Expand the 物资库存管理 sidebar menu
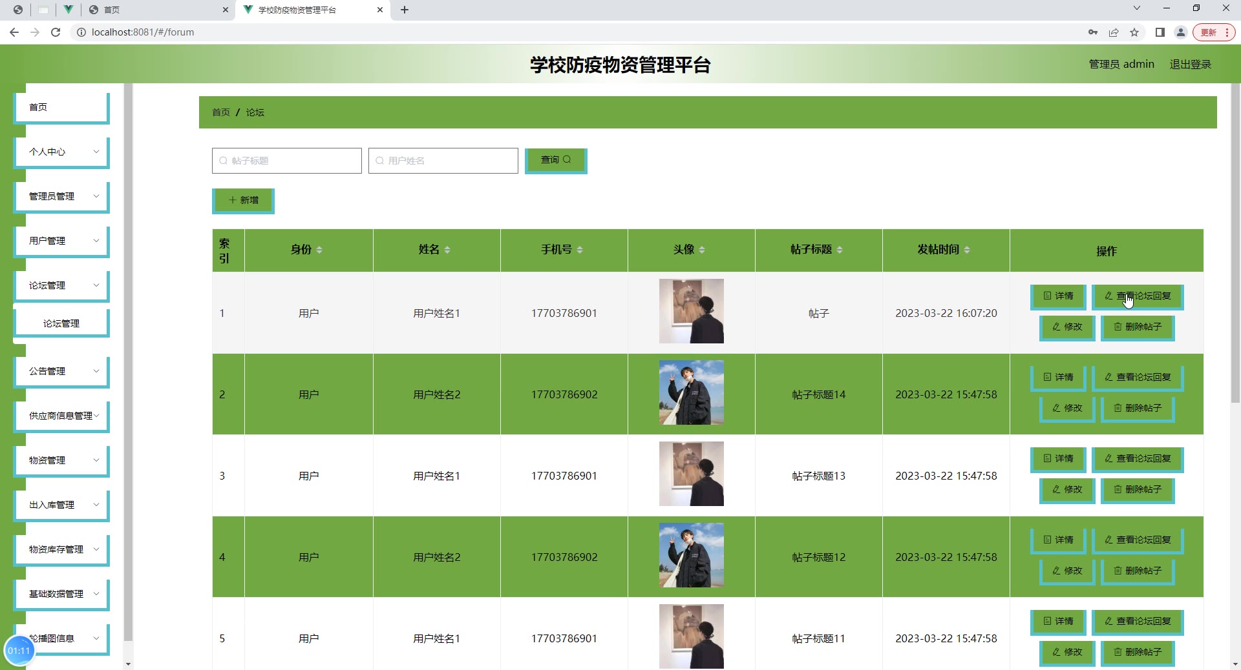The width and height of the screenshot is (1241, 670). (61, 550)
